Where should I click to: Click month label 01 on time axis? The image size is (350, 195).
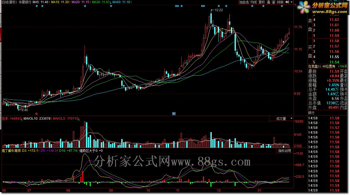tap(260, 190)
